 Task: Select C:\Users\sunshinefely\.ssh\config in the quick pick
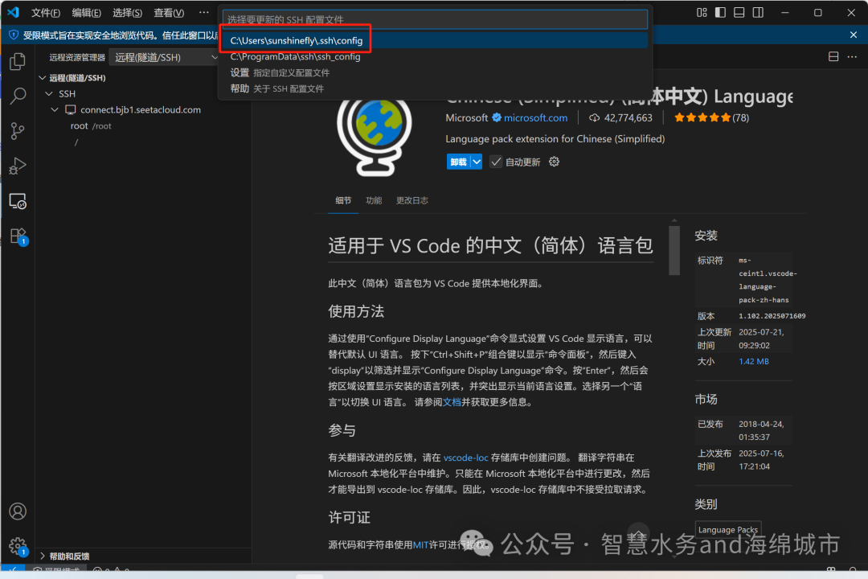pos(295,39)
